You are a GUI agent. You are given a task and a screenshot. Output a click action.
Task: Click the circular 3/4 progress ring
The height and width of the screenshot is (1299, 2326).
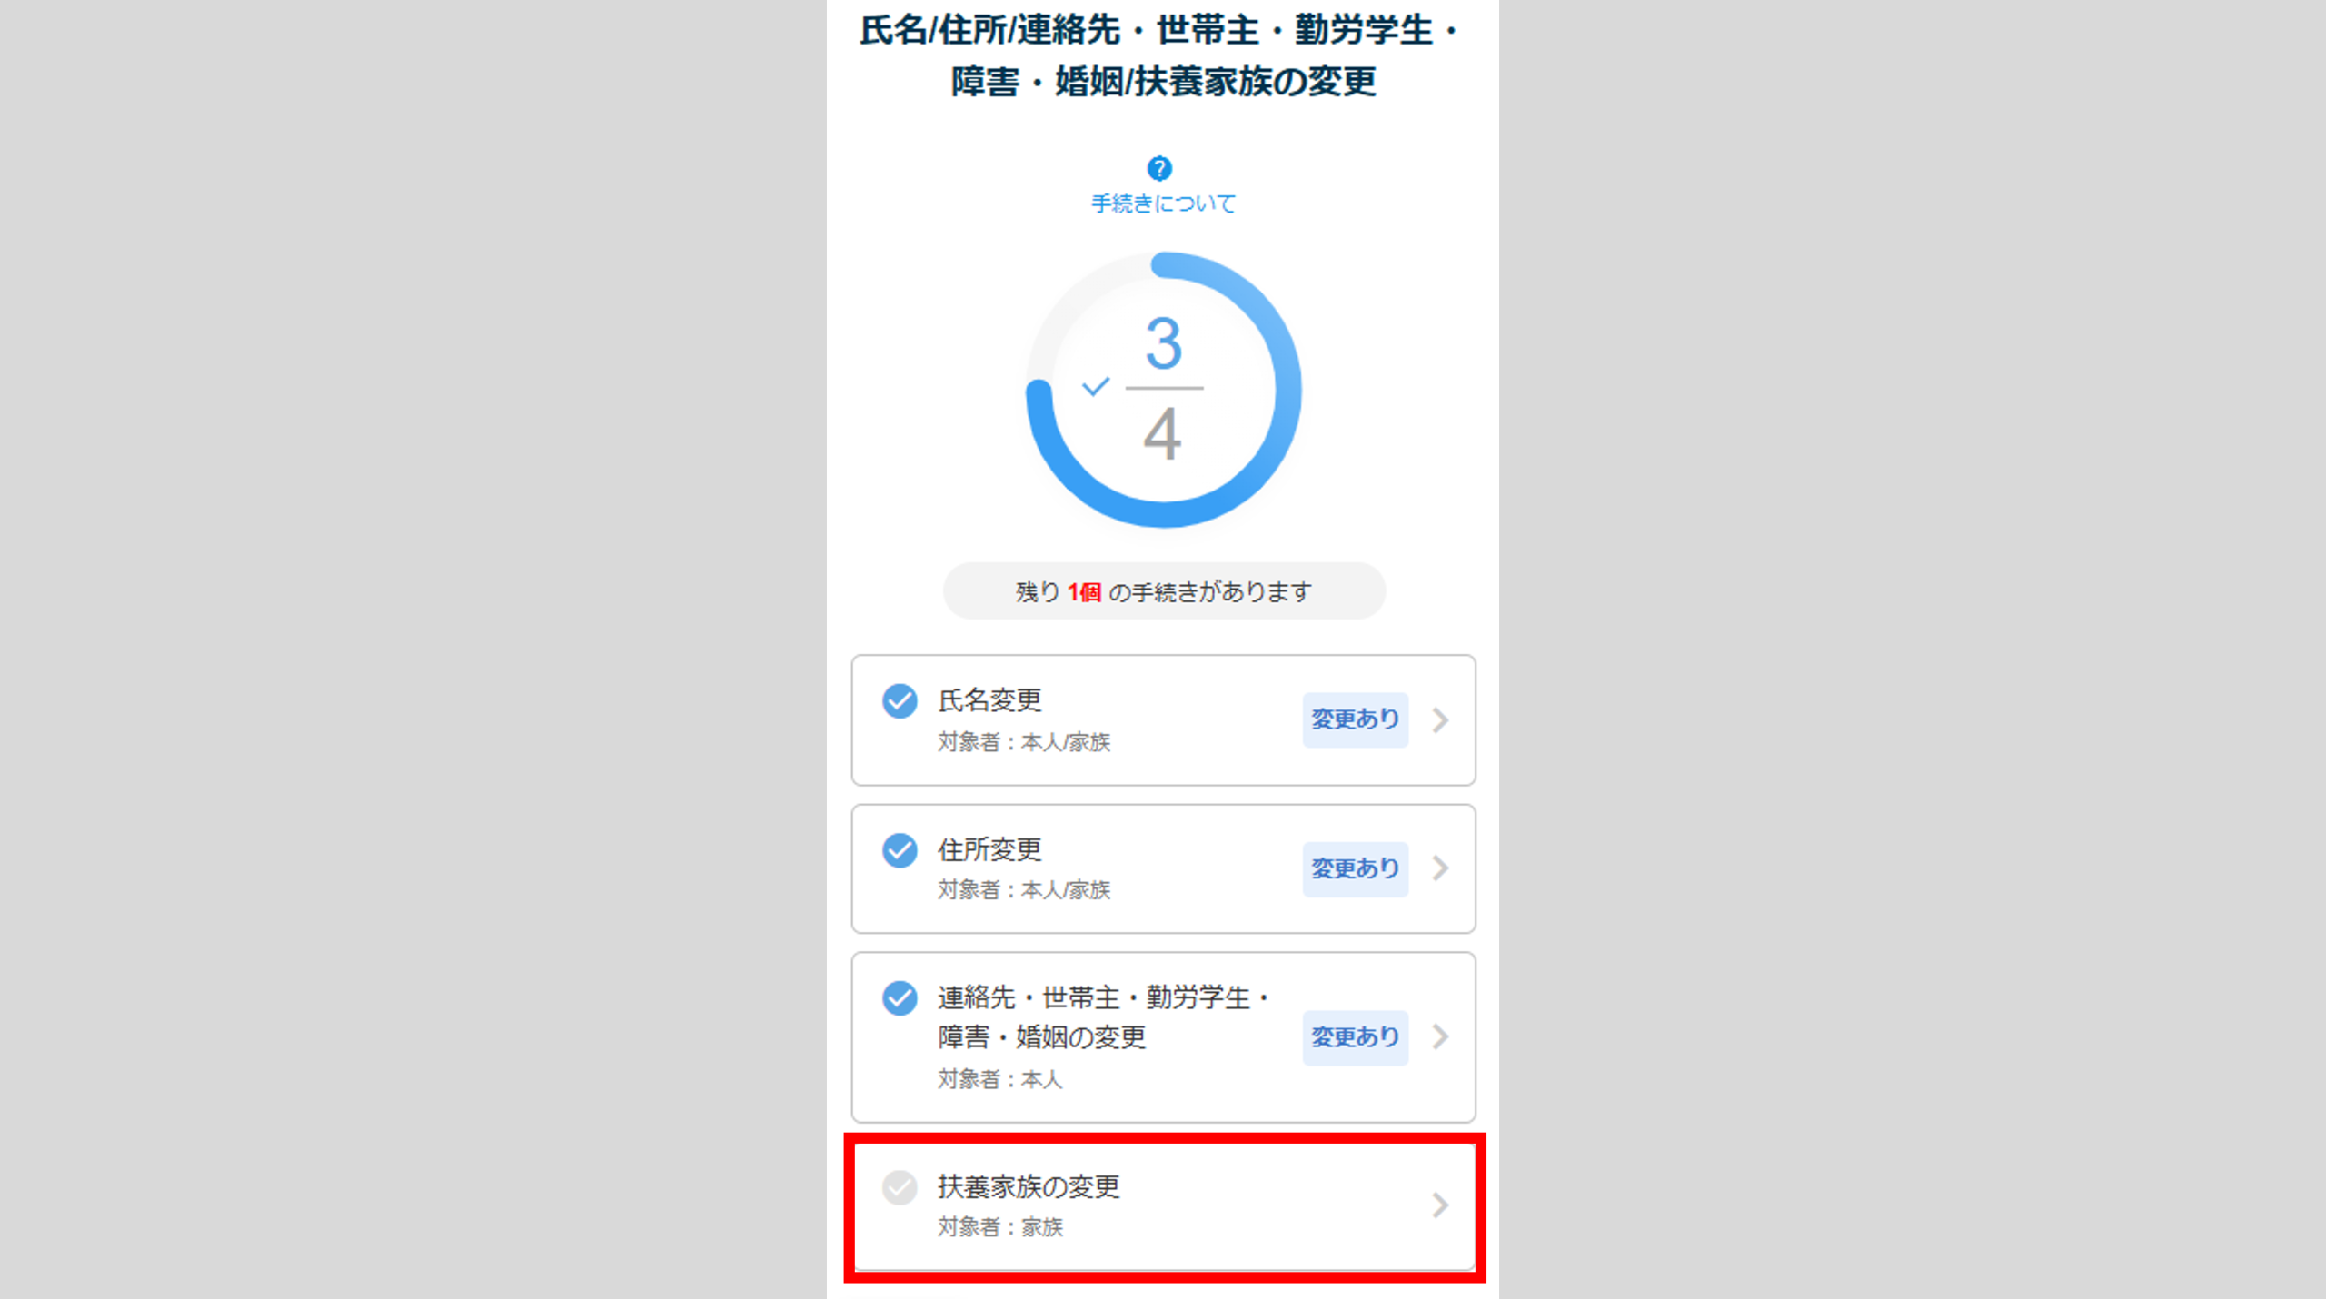pos(1163,390)
